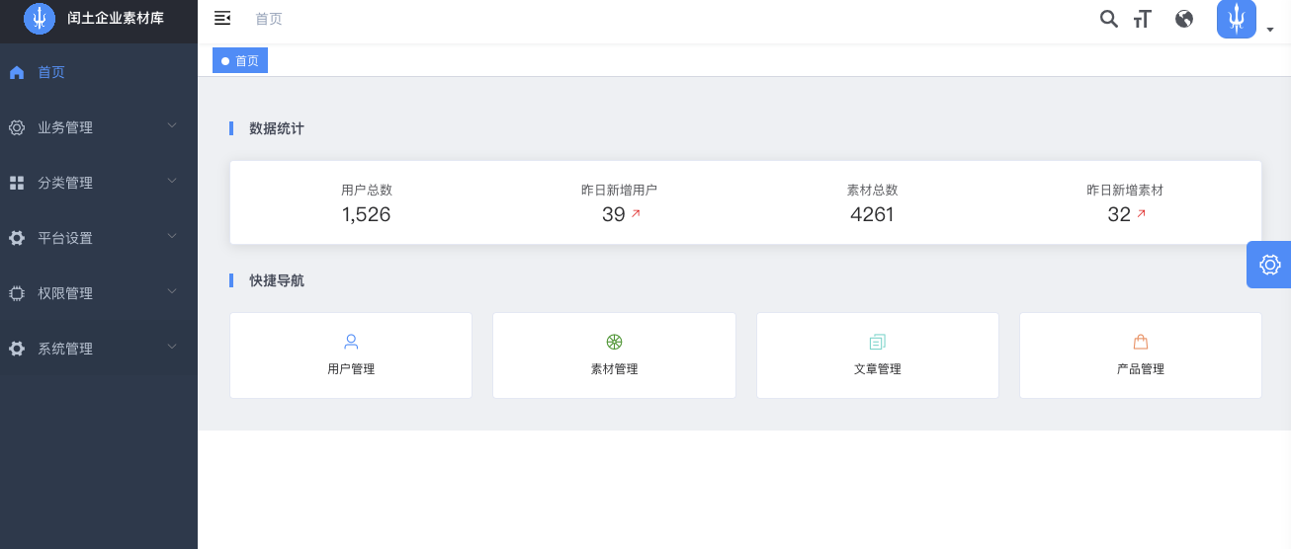Click the 素材管理 green wheel icon
Viewport: 1291px width, 549px height.
click(x=614, y=343)
